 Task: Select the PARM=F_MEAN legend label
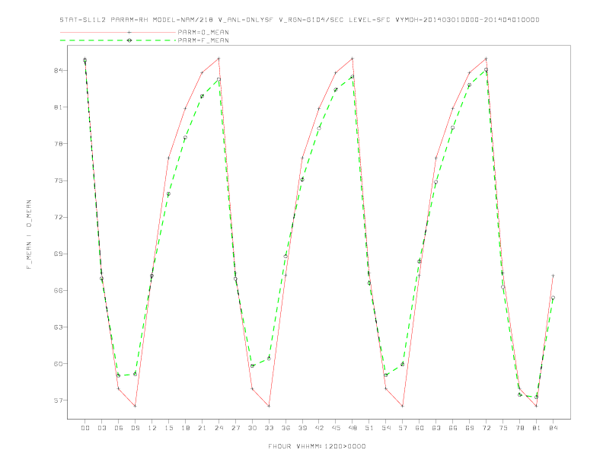click(x=203, y=40)
